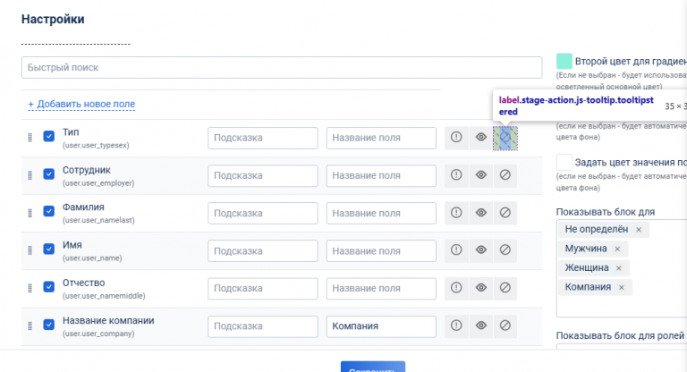Screen dimensions: 687x372
Task: Grab the drag handle of the Отчество row
Action: 30,288
